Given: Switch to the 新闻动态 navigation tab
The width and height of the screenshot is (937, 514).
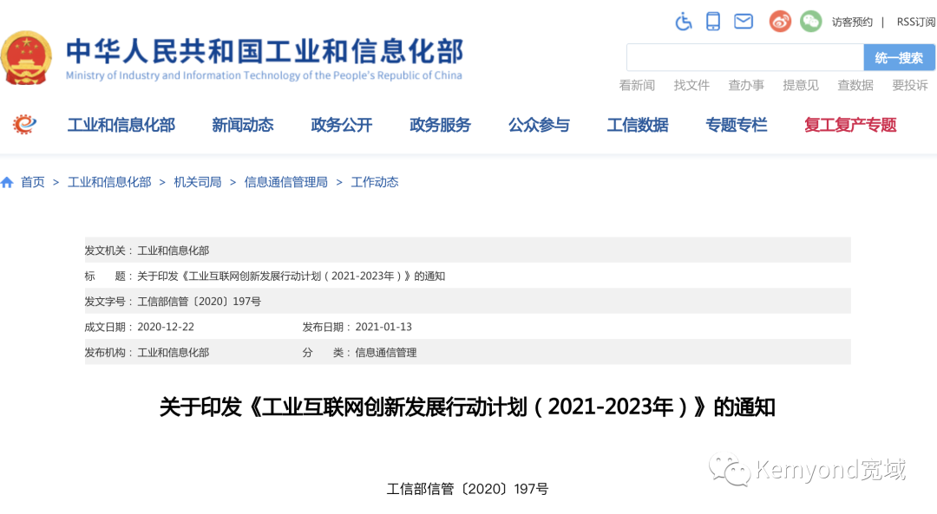Looking at the screenshot, I should [242, 125].
